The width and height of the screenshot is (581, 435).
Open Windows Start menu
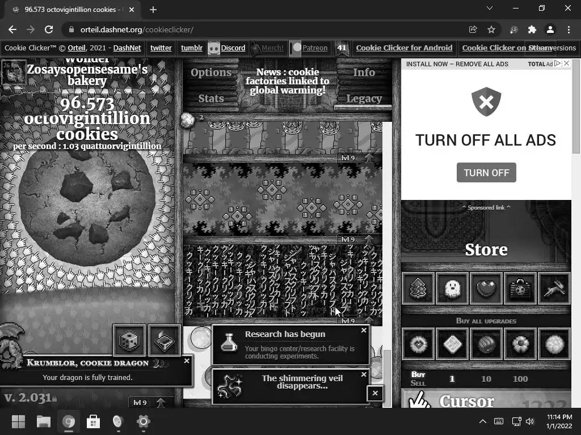(x=18, y=421)
